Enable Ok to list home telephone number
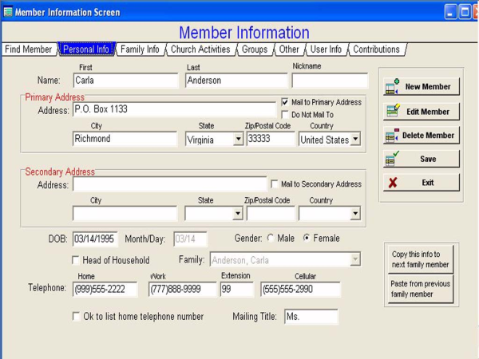Viewport: 479px width, 359px height. click(x=76, y=316)
